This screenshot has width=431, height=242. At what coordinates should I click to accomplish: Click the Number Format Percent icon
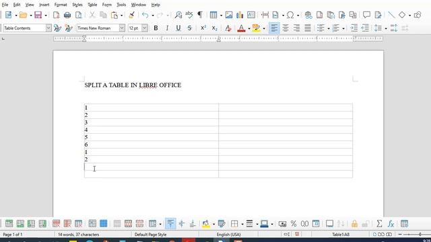pyautogui.click(x=294, y=224)
